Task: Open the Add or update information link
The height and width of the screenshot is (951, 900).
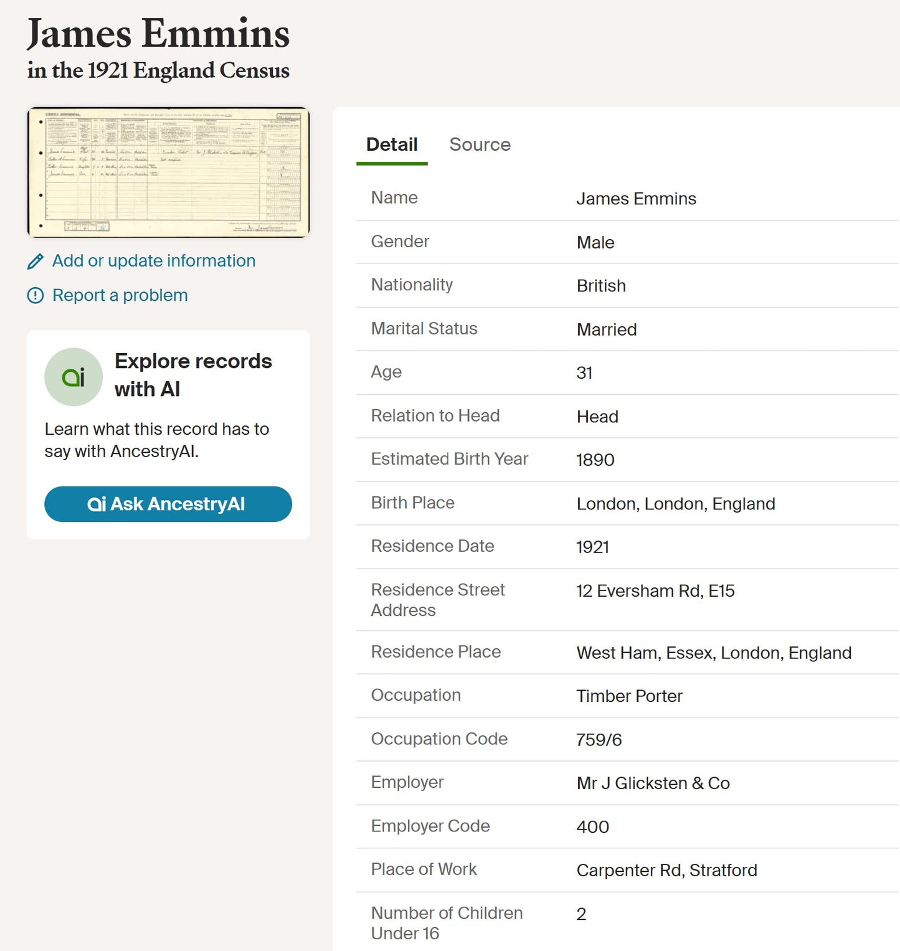Action: click(x=153, y=261)
